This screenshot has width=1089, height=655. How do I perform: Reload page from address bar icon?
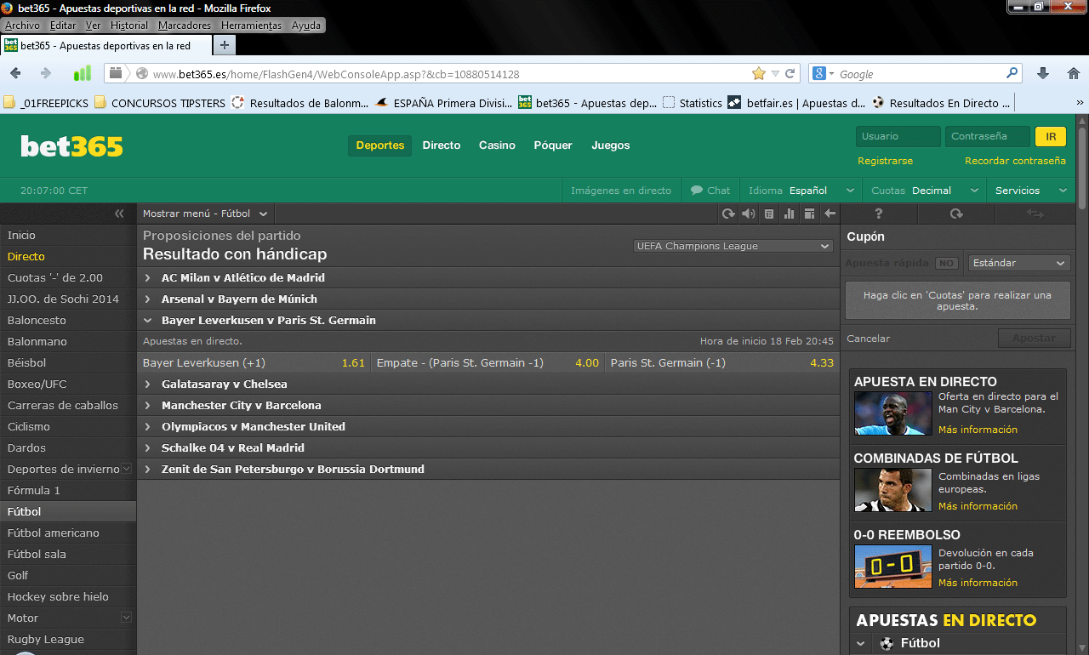click(x=790, y=74)
